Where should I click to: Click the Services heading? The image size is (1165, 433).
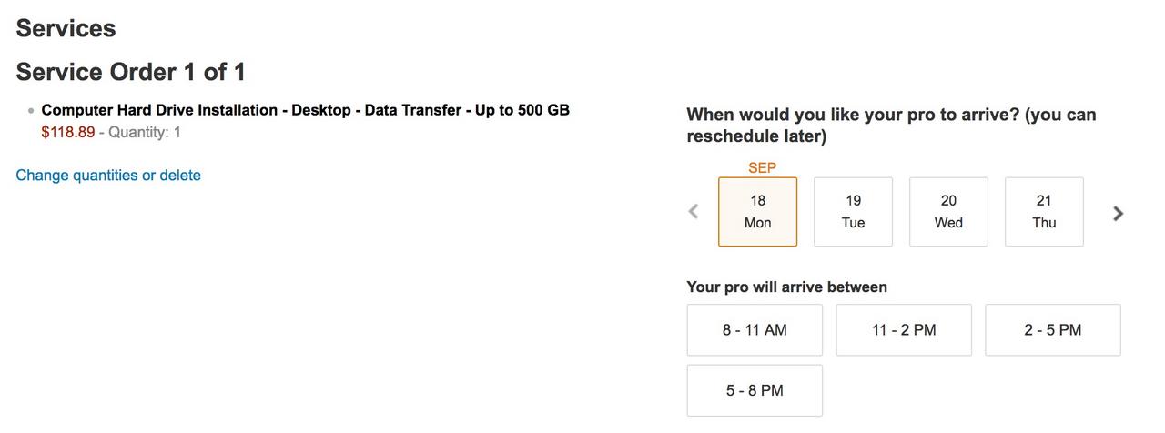tap(66, 28)
